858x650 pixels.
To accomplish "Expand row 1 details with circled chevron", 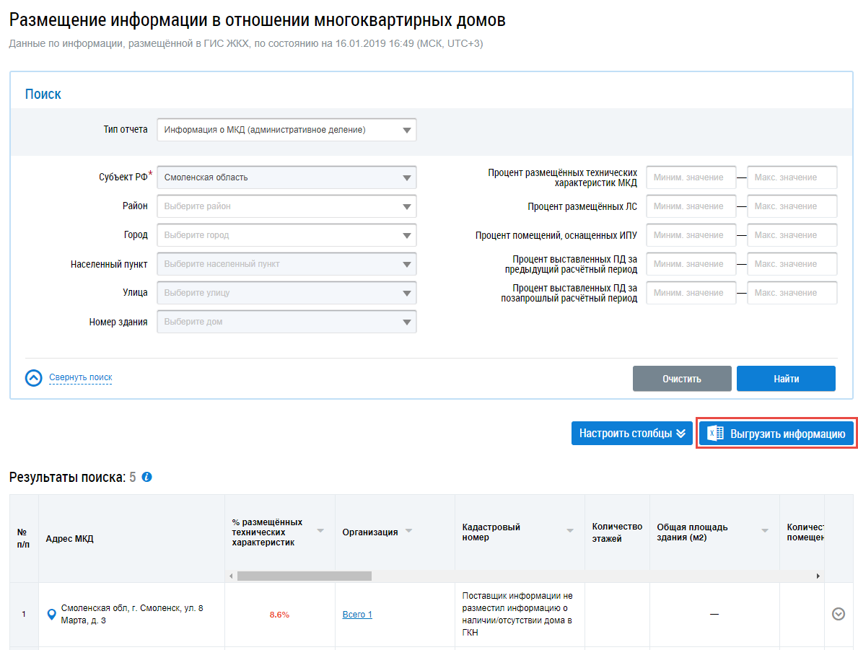I will pyautogui.click(x=839, y=614).
